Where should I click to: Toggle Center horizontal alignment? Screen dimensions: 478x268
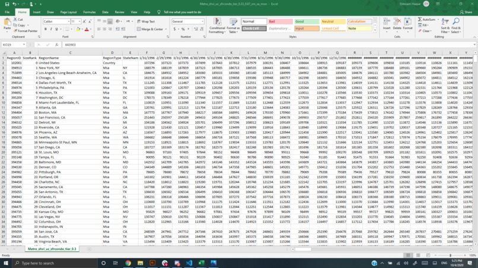click(104, 29)
